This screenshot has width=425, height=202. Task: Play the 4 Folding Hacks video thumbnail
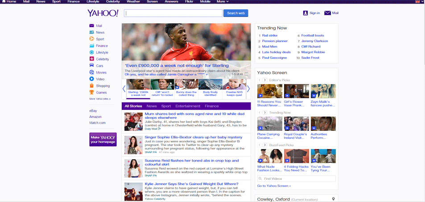(297, 156)
